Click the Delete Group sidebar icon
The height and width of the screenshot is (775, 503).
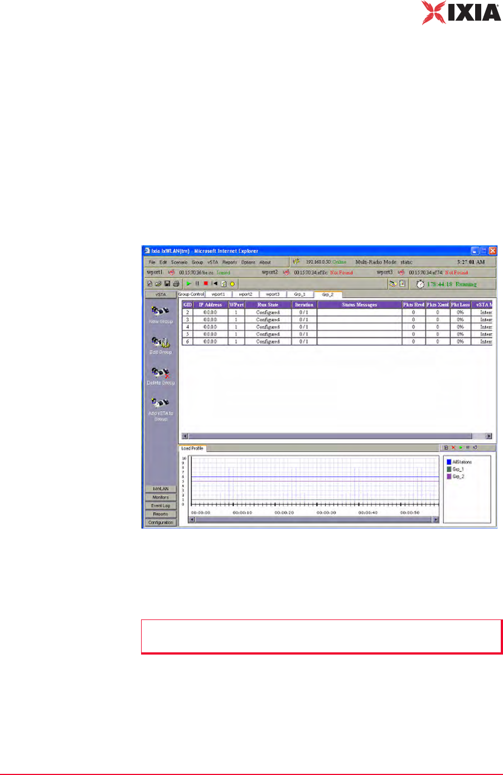tap(161, 372)
